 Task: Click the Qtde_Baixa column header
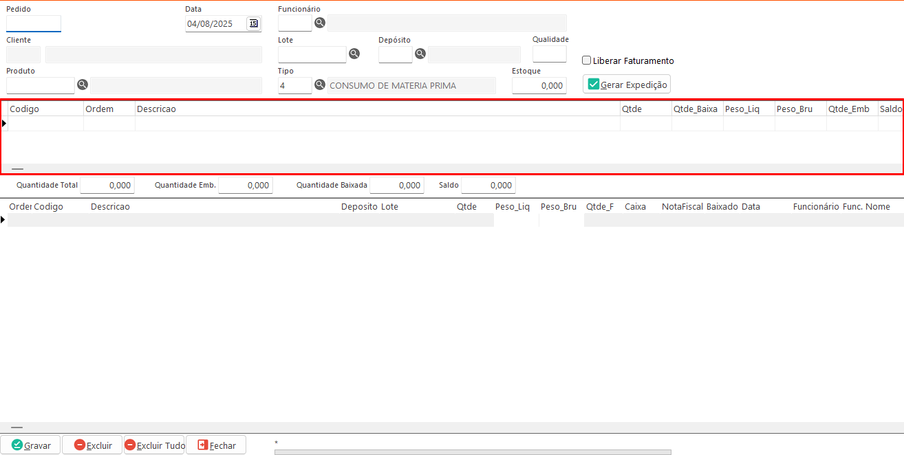click(696, 109)
